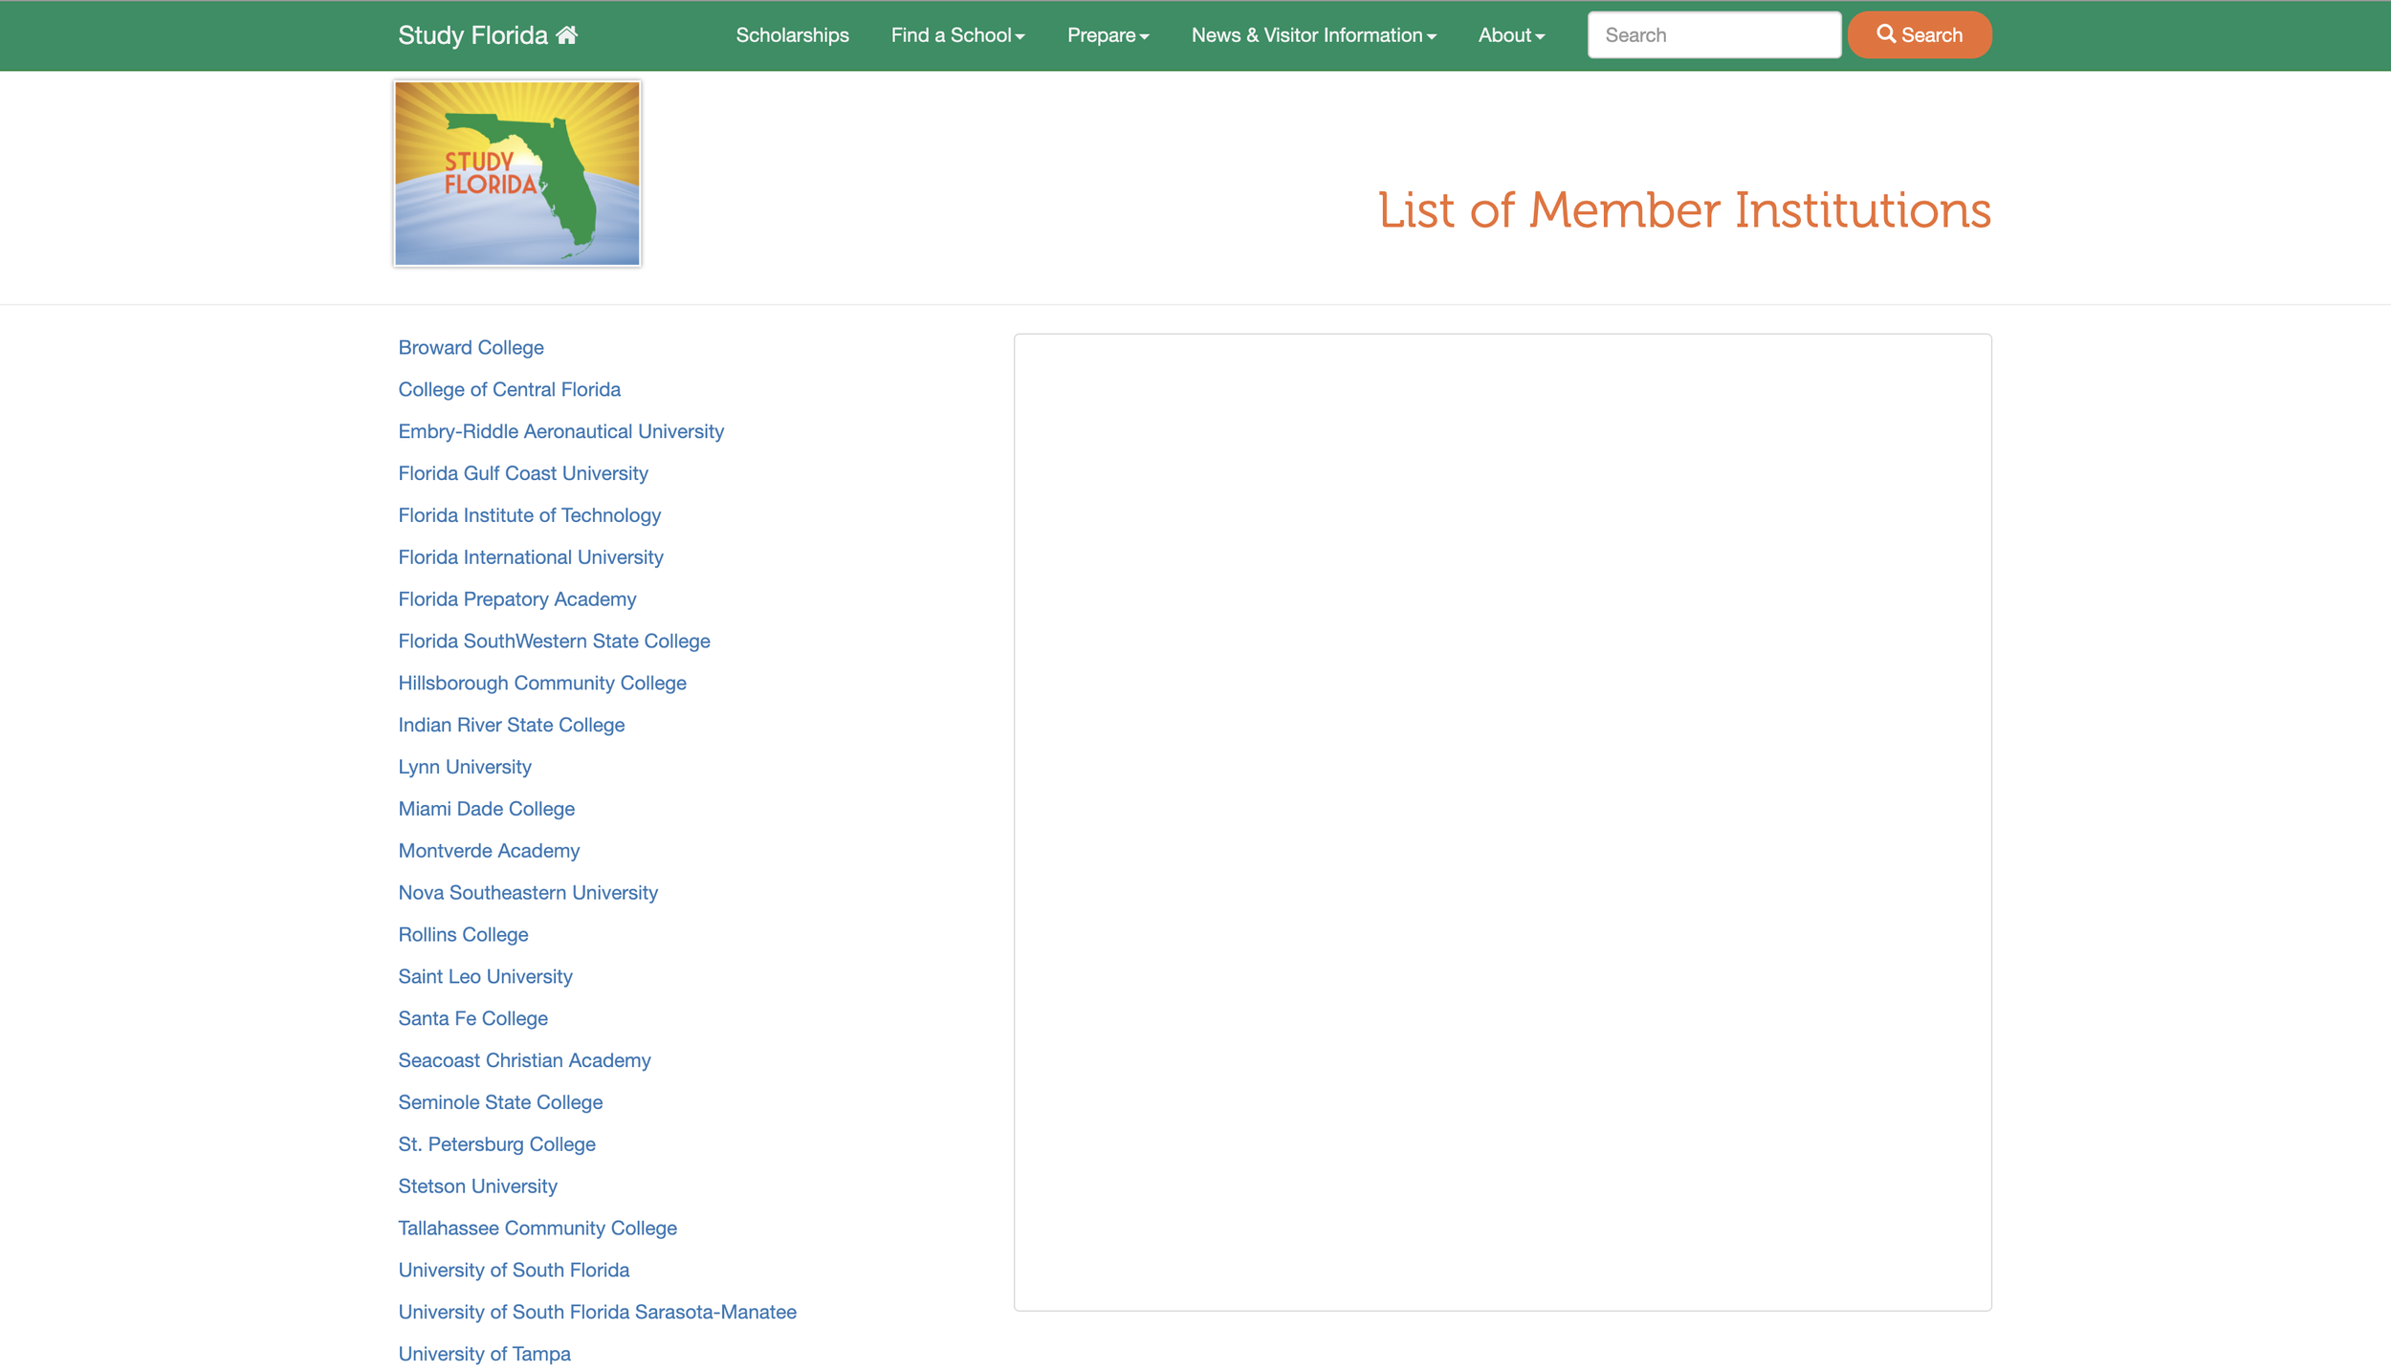Image resolution: width=2391 pixels, height=1371 pixels.
Task: Expand the Find a School dropdown
Action: click(x=957, y=35)
